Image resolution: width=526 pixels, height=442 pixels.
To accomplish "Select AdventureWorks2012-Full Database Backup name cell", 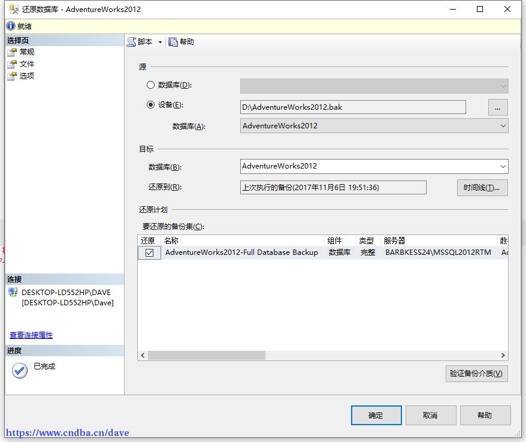I will [241, 252].
